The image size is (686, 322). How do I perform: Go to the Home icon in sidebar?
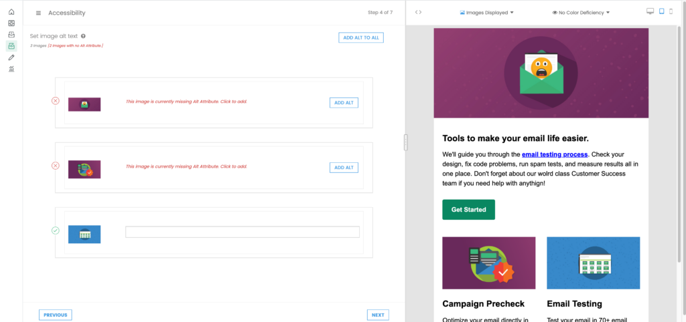[x=11, y=12]
